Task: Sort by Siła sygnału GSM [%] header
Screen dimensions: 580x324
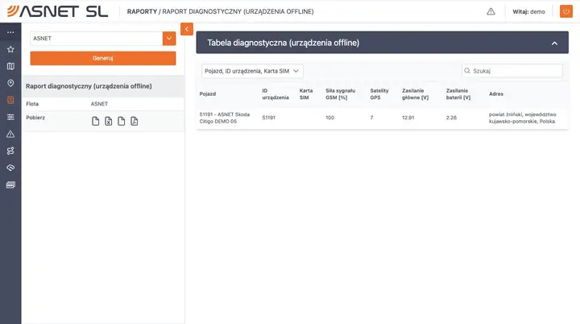Action: [340, 94]
